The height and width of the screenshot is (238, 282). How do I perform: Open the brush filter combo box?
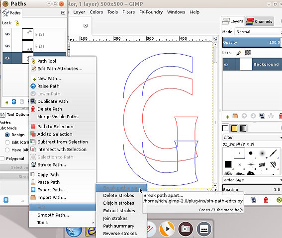pos(252,137)
